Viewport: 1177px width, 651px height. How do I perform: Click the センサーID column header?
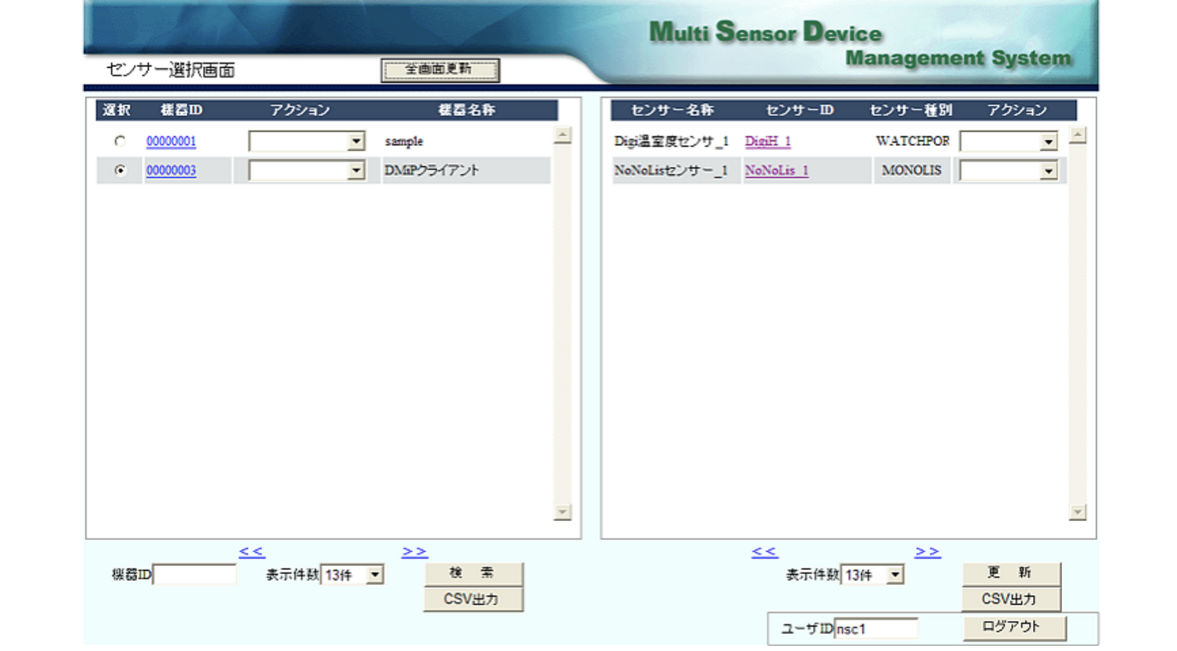800,110
